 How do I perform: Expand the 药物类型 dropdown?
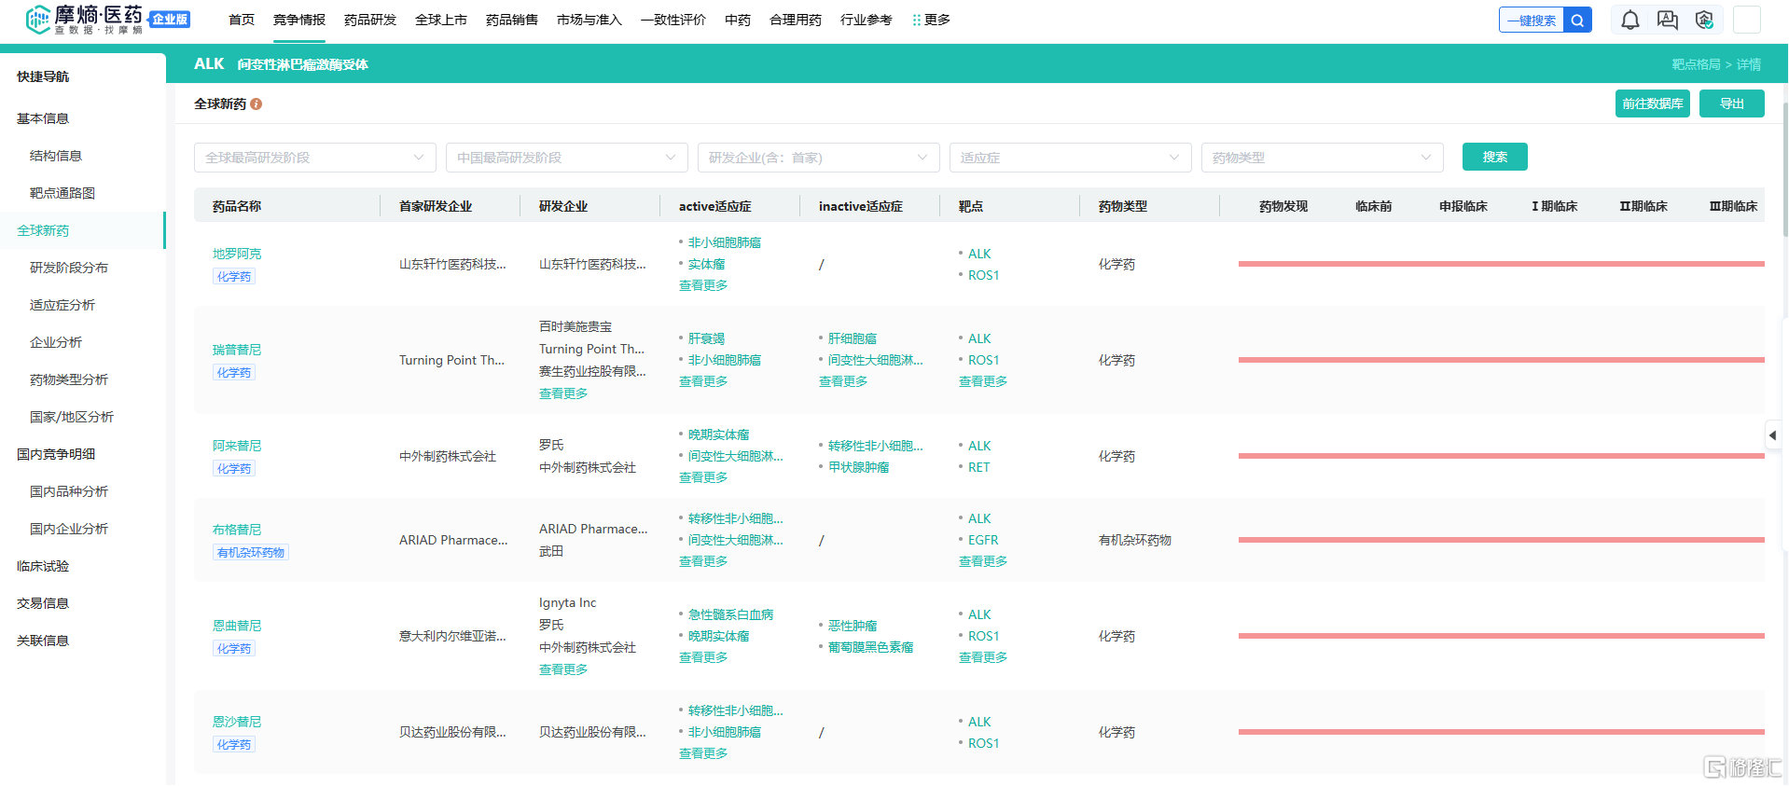(1323, 158)
